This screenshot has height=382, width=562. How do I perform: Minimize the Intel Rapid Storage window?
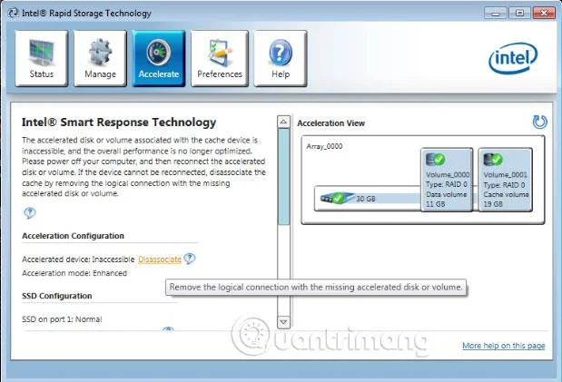[x=496, y=14]
